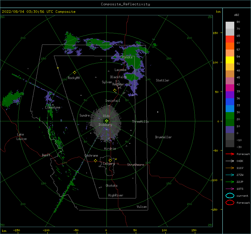Click the Airdrie city label
This screenshot has width=251, height=234.
[x=110, y=149]
